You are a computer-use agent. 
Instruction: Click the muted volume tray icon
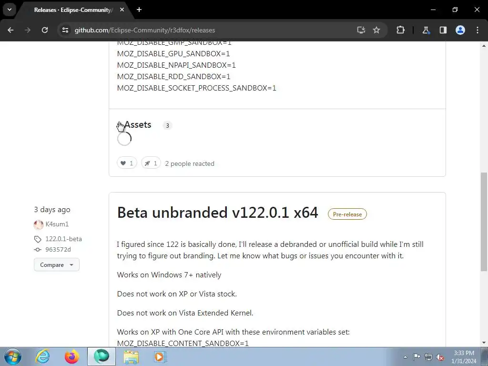pos(440,357)
